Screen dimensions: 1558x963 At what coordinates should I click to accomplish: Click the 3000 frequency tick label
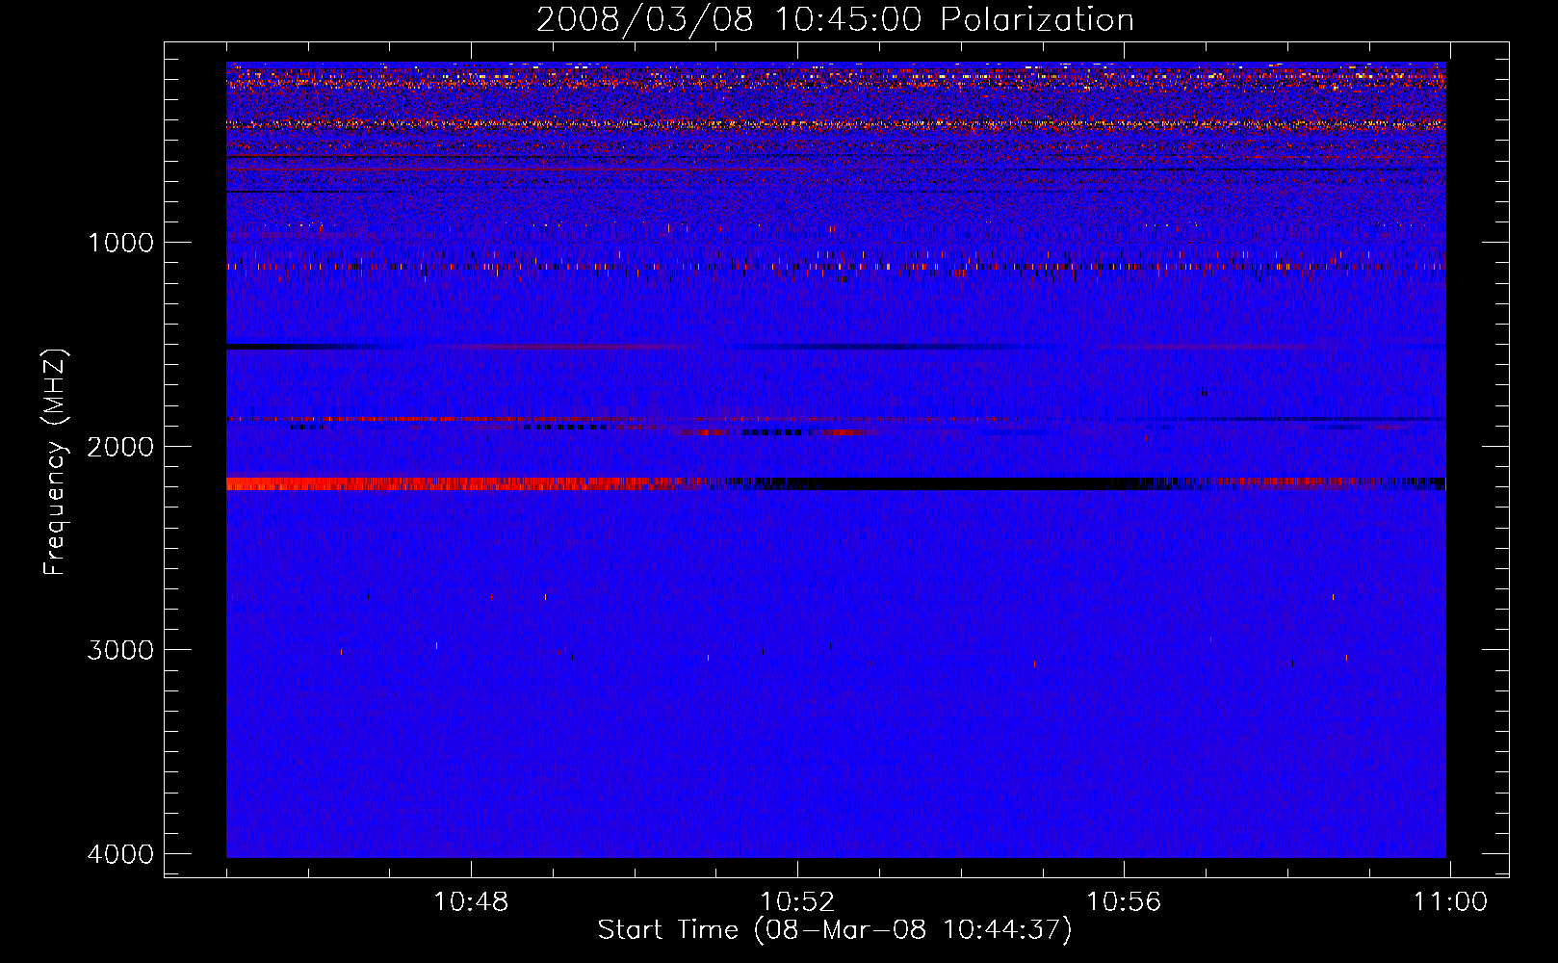pyautogui.click(x=120, y=650)
